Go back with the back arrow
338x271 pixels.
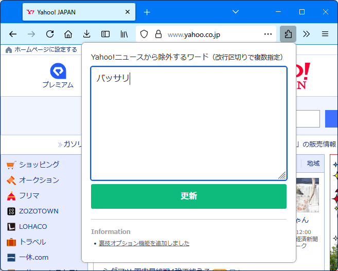[x=13, y=34]
